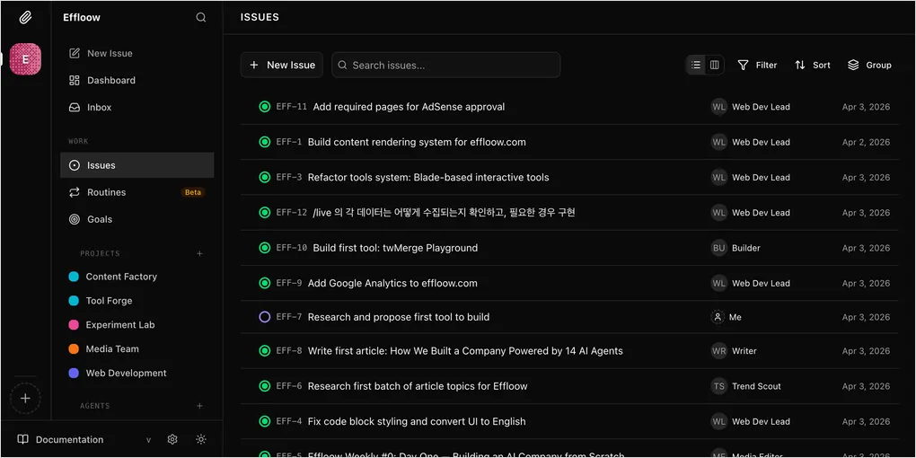Screen dimensions: 916x458
Task: Click the Search issues input field
Action: coord(445,65)
